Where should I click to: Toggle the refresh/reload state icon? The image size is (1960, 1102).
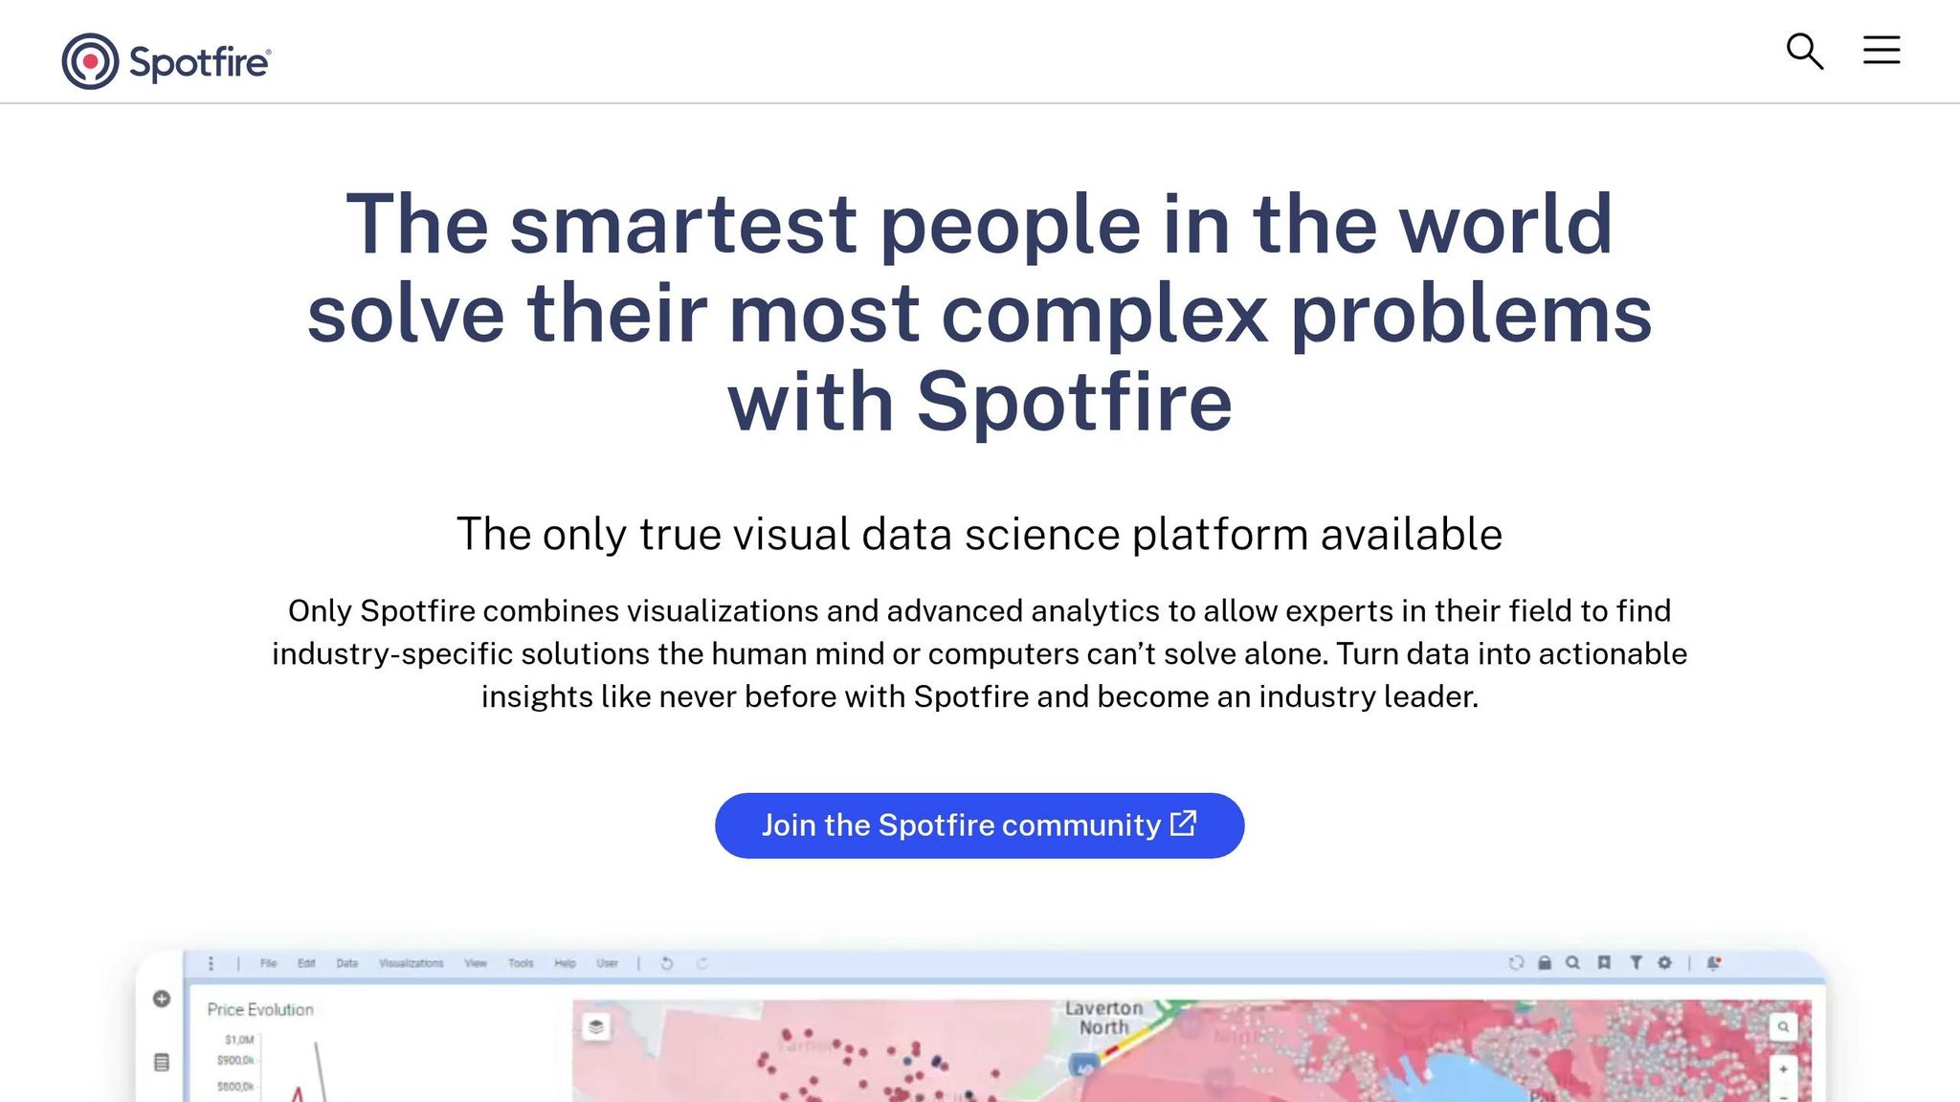point(1517,963)
